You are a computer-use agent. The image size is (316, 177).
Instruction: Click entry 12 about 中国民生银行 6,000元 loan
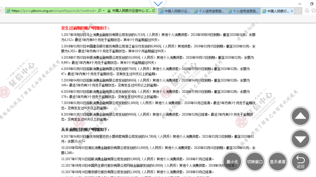point(149,166)
